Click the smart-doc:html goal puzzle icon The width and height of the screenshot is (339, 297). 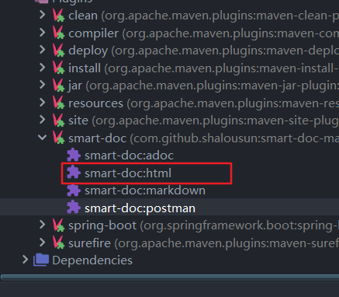pos(74,173)
